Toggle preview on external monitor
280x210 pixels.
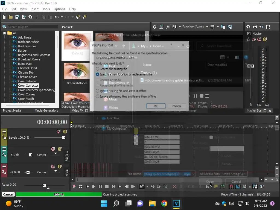[161, 27]
